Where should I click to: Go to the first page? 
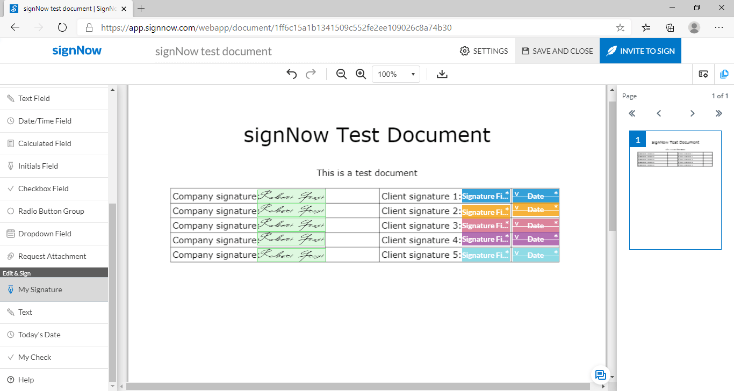[632, 113]
